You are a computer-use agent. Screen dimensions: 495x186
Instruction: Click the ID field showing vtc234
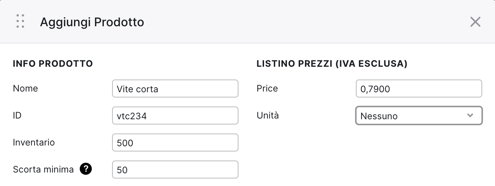pyautogui.click(x=175, y=115)
